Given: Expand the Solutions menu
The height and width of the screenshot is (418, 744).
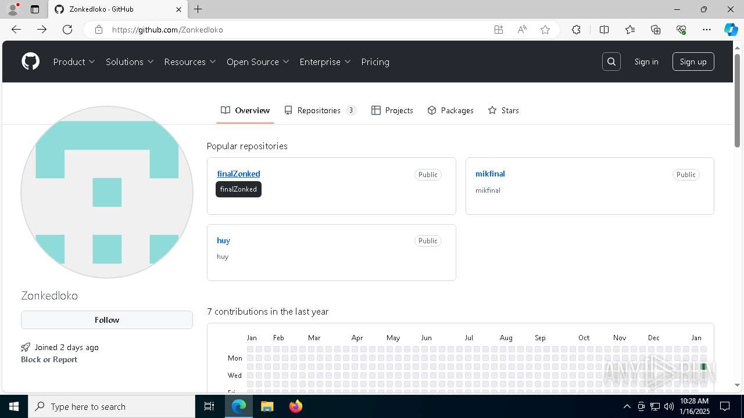Looking at the screenshot, I should click(x=130, y=62).
